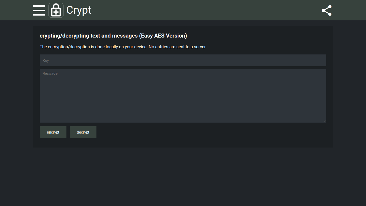This screenshot has width=366, height=206.
Task: Click the empty dark area below the card
Action: [x=183, y=177]
